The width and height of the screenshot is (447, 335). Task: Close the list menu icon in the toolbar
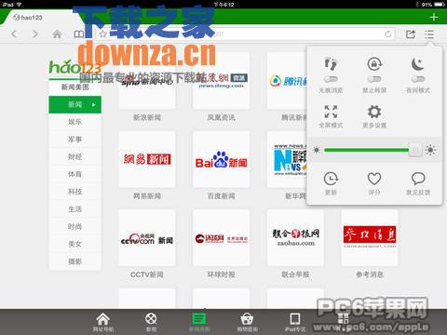[x=429, y=34]
